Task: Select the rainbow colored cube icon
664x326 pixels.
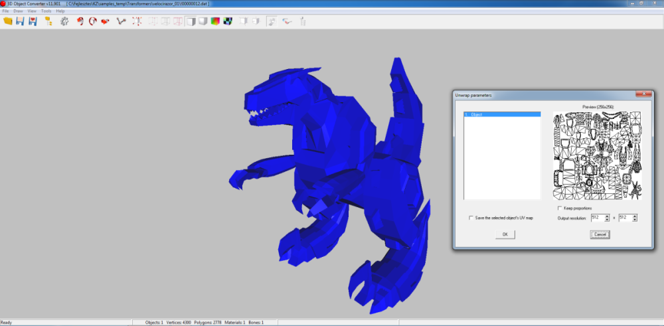Action: tap(216, 21)
